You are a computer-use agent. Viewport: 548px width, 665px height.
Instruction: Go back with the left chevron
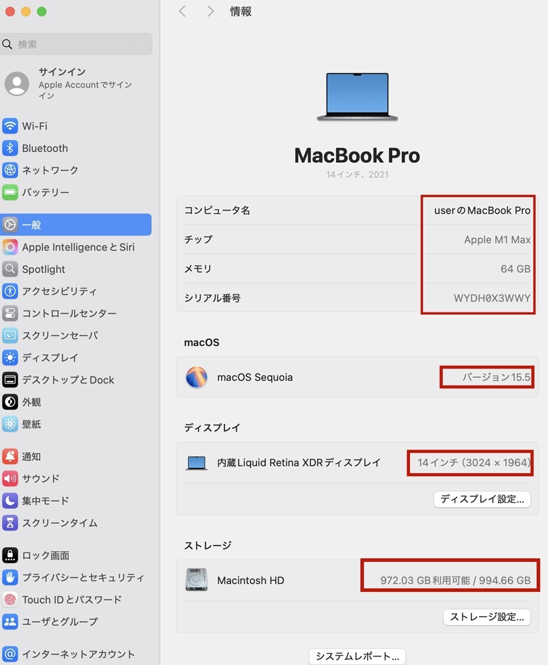pyautogui.click(x=182, y=11)
